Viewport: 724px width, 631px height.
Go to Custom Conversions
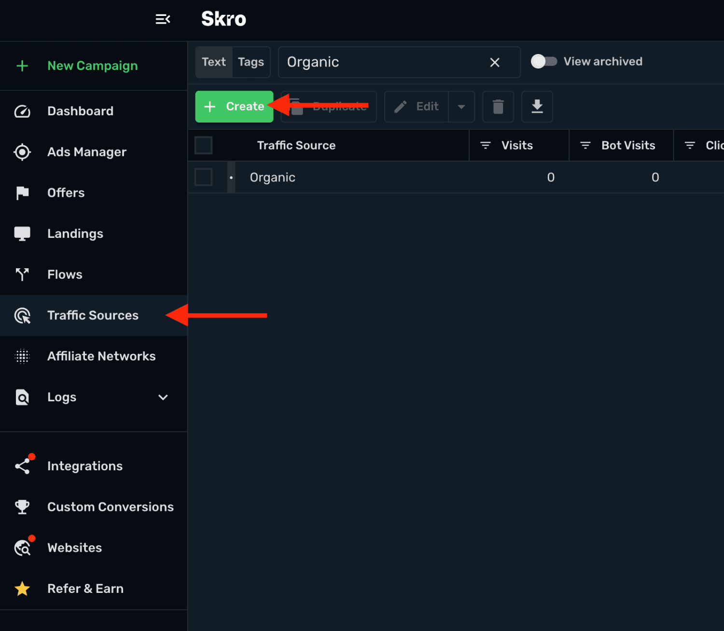click(94, 507)
